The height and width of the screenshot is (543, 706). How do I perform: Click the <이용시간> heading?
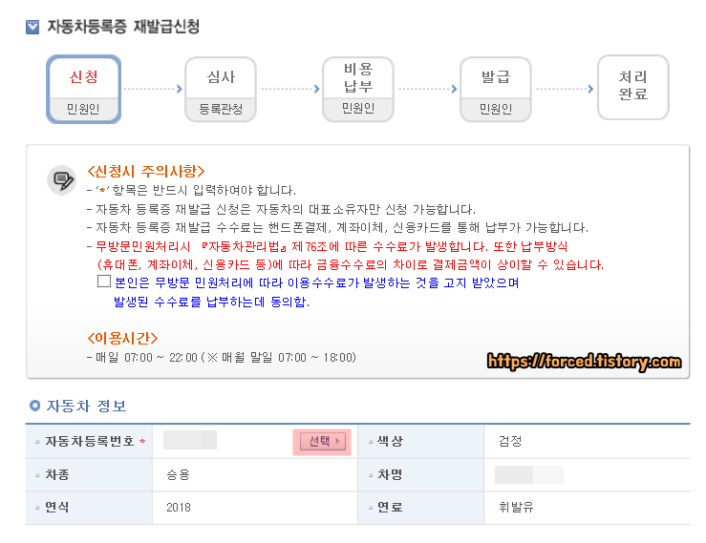122,338
